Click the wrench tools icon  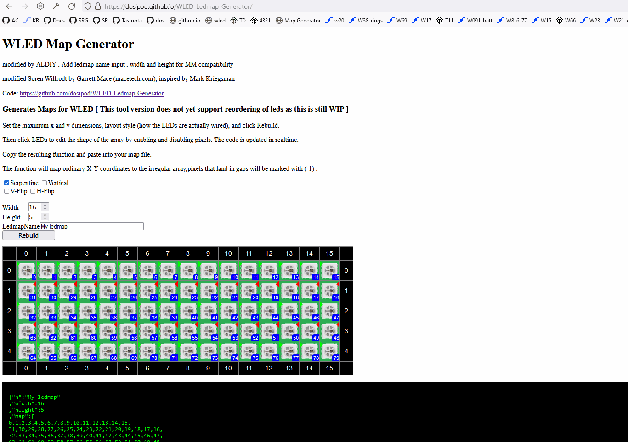[56, 6]
